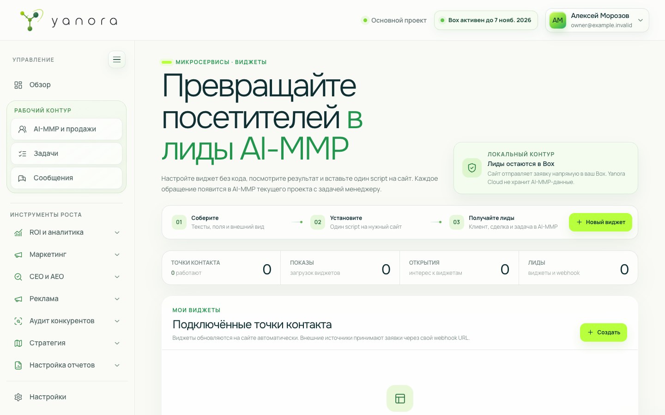Click the AM user avatar
Image resolution: width=665 pixels, height=415 pixels.
558,20
